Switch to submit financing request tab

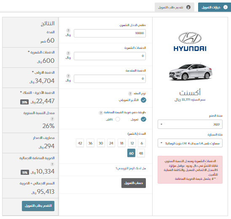(175, 7)
